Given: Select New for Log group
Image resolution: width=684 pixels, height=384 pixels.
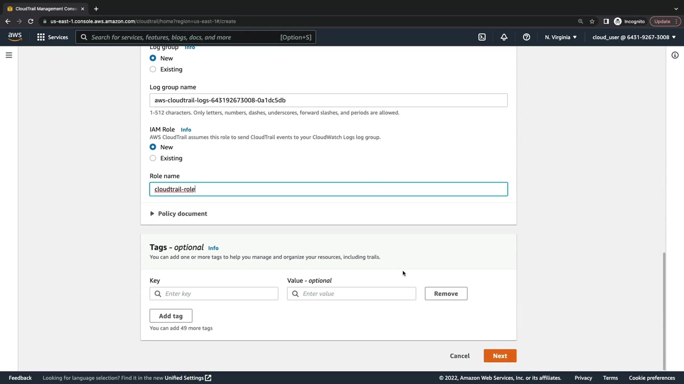Looking at the screenshot, I should pos(153,58).
